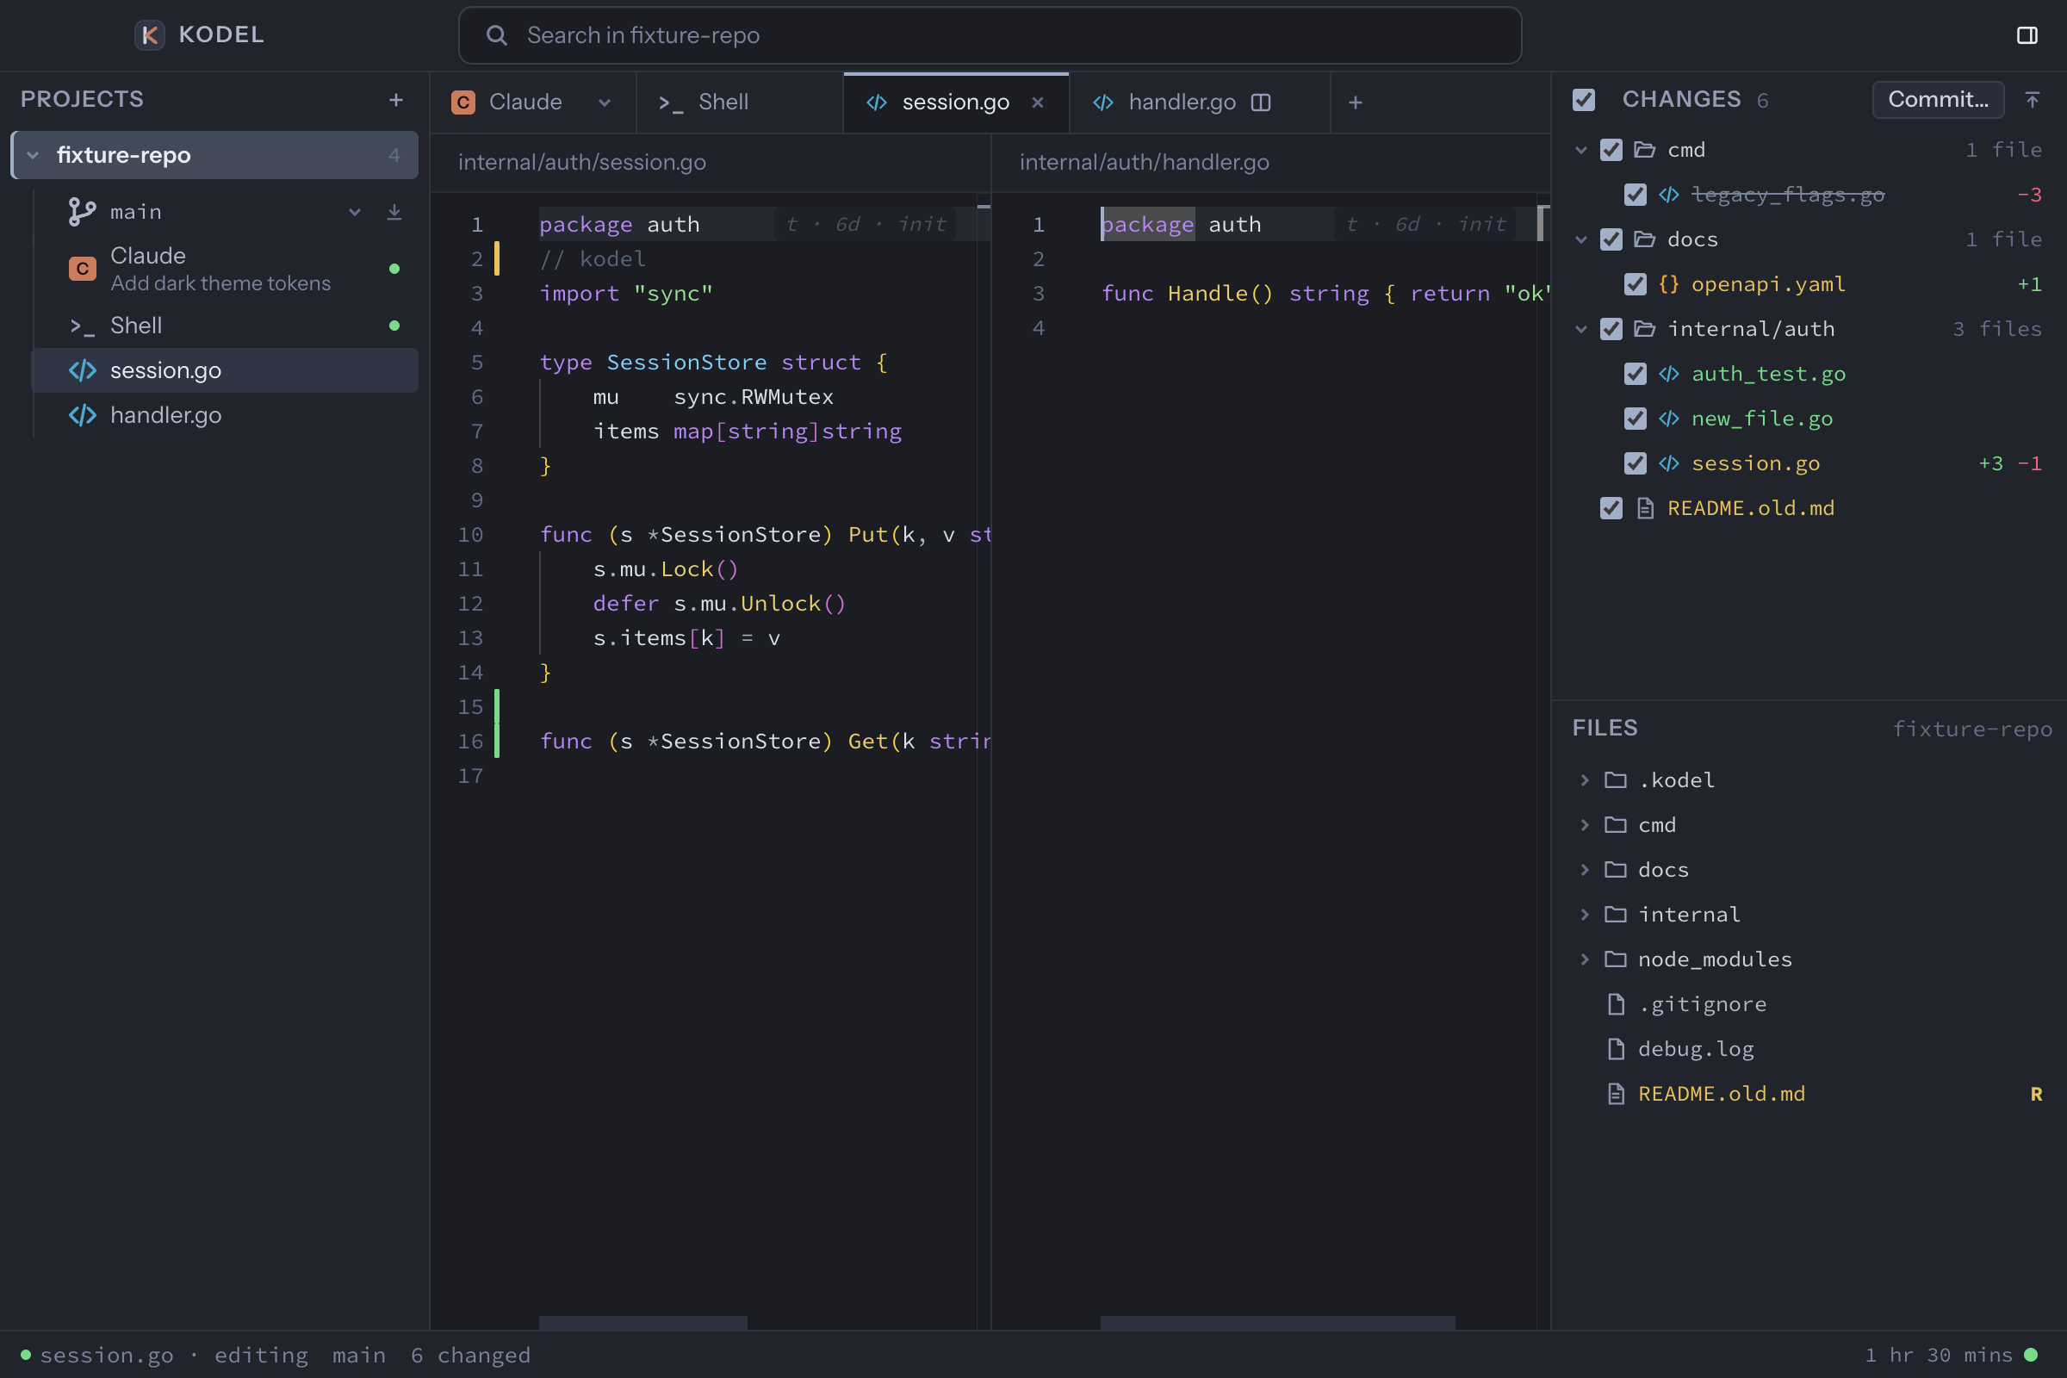This screenshot has width=2067, height=1378.
Task: Open the Claude tab dropdown arrow
Action: click(x=605, y=102)
